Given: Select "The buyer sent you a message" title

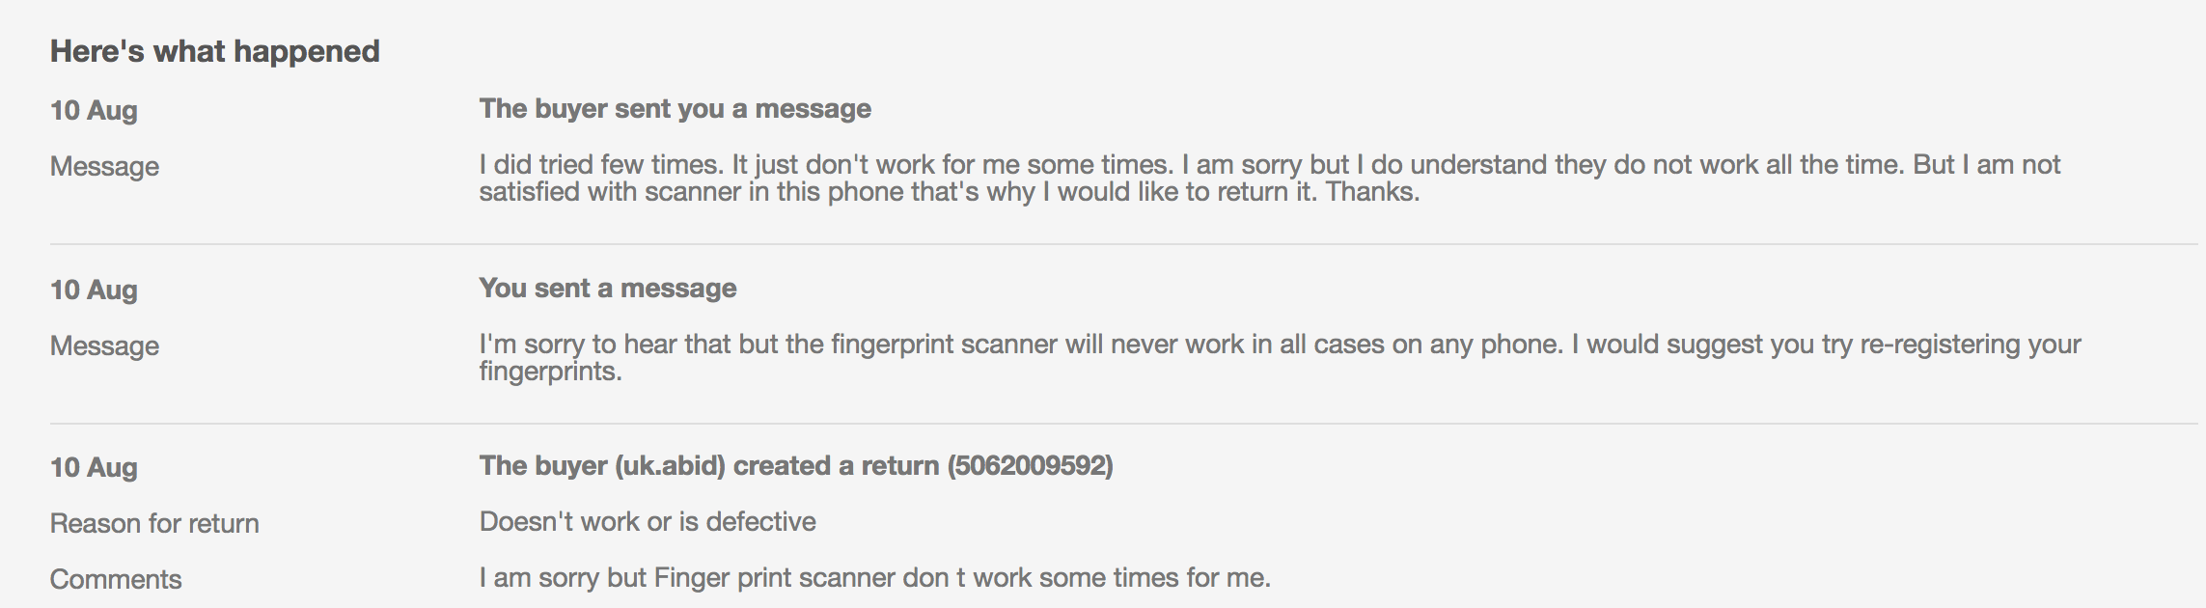Looking at the screenshot, I should tap(675, 108).
